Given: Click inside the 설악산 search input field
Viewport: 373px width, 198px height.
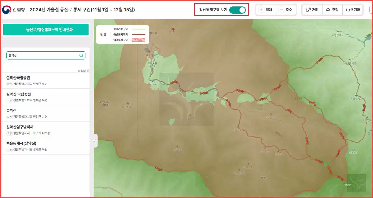Looking at the screenshot, I should (x=44, y=55).
